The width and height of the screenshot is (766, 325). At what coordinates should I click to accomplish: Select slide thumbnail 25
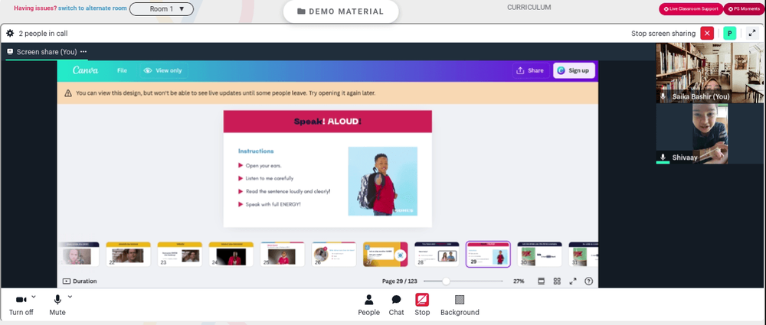pos(283,254)
